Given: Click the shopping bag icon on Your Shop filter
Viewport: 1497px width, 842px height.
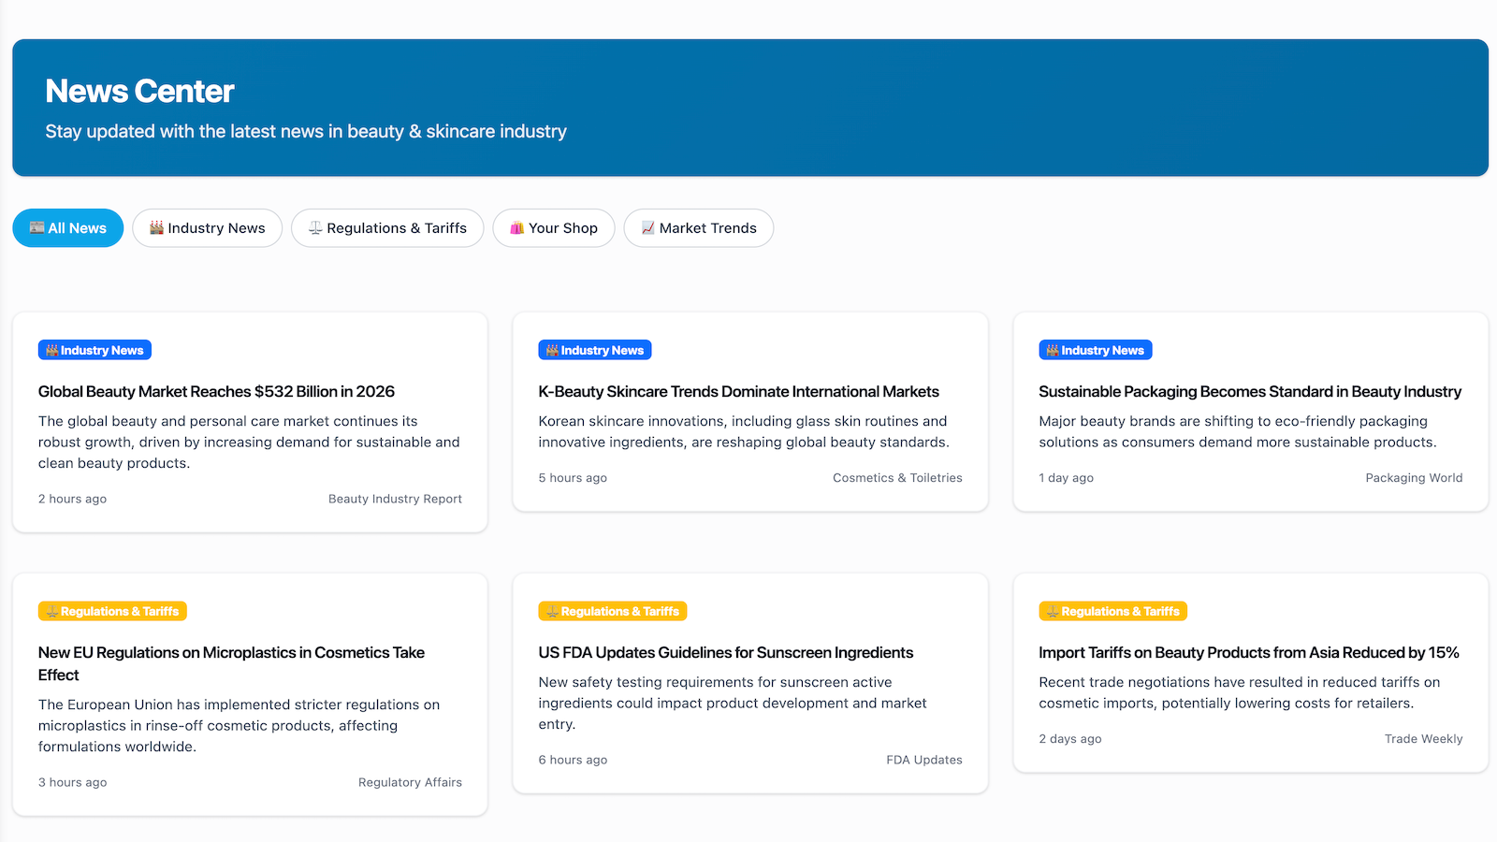Looking at the screenshot, I should tap(515, 227).
